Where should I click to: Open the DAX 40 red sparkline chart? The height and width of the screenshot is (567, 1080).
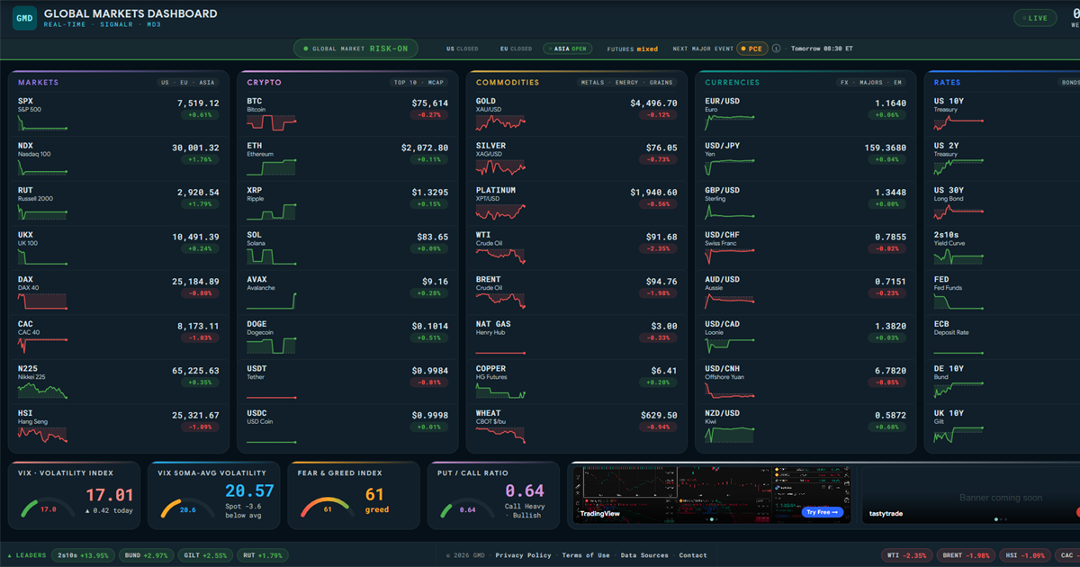pos(42,301)
